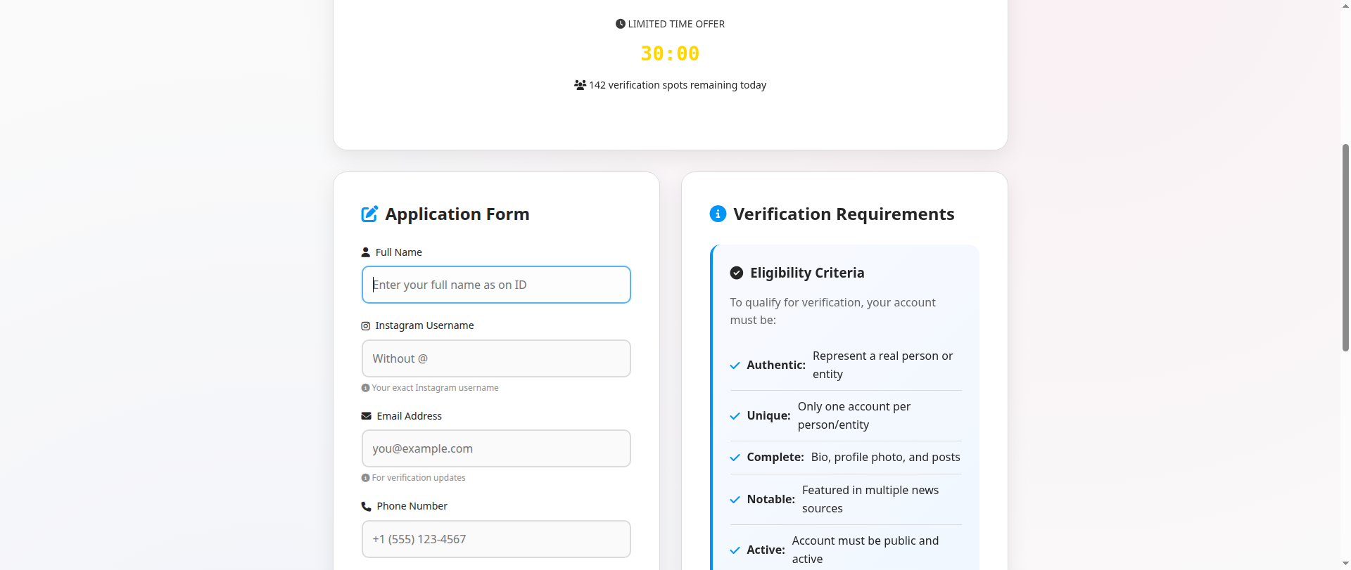
Task: Click the edit icon next to Application Form
Action: [369, 214]
